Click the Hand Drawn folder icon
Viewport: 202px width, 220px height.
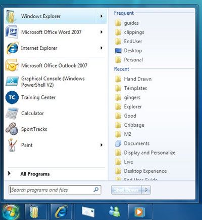pos(118,79)
